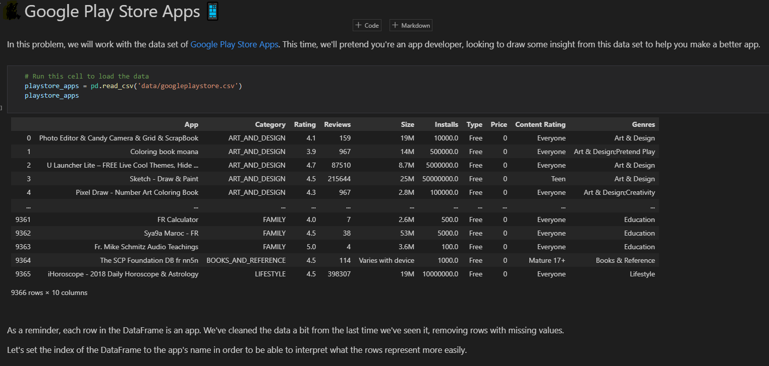Click the 5.0 rating value

point(311,247)
